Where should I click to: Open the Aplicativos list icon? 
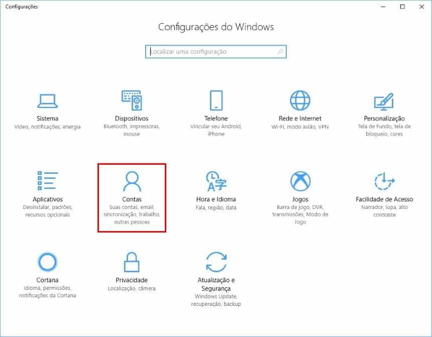(47, 181)
